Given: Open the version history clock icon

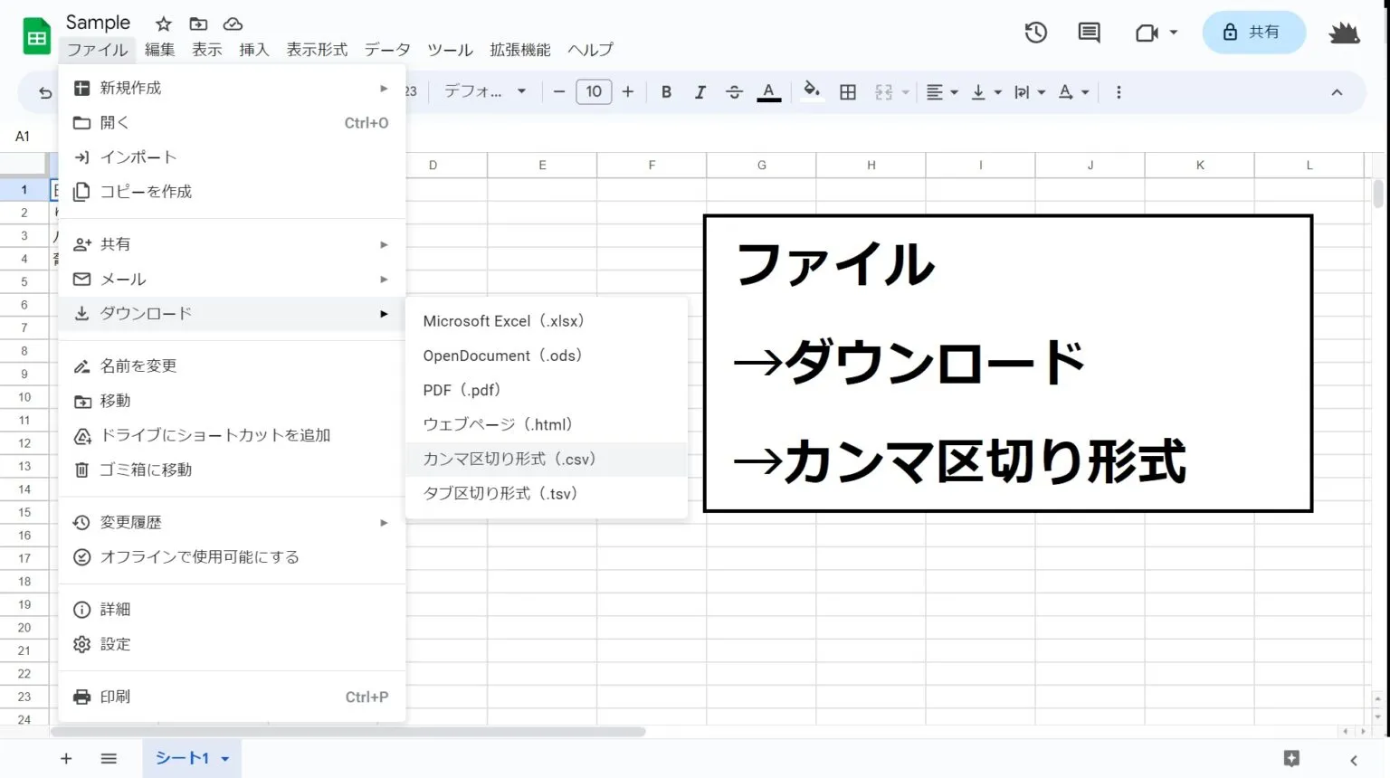Looking at the screenshot, I should pos(1035,33).
